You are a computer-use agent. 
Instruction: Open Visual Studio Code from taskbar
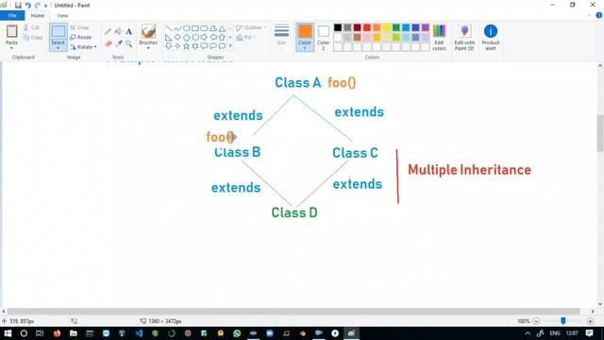139,333
